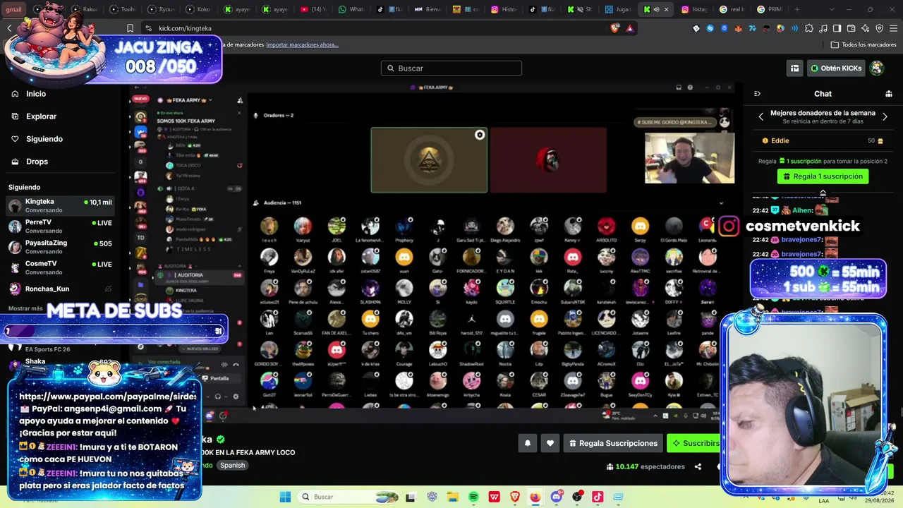903x508 pixels.
Task: Open the Shazam extension icon
Action: (x=710, y=28)
